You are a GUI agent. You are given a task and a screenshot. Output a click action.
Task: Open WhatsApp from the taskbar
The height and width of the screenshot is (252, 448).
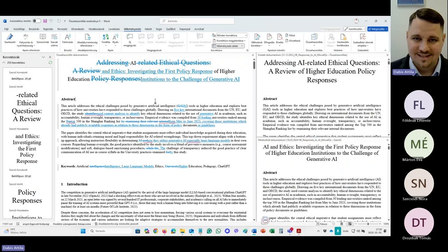coord(218,231)
